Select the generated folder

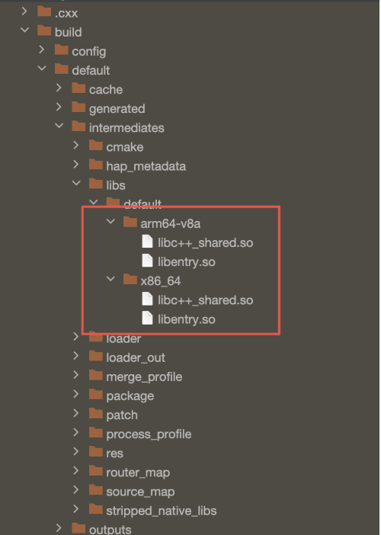click(117, 108)
